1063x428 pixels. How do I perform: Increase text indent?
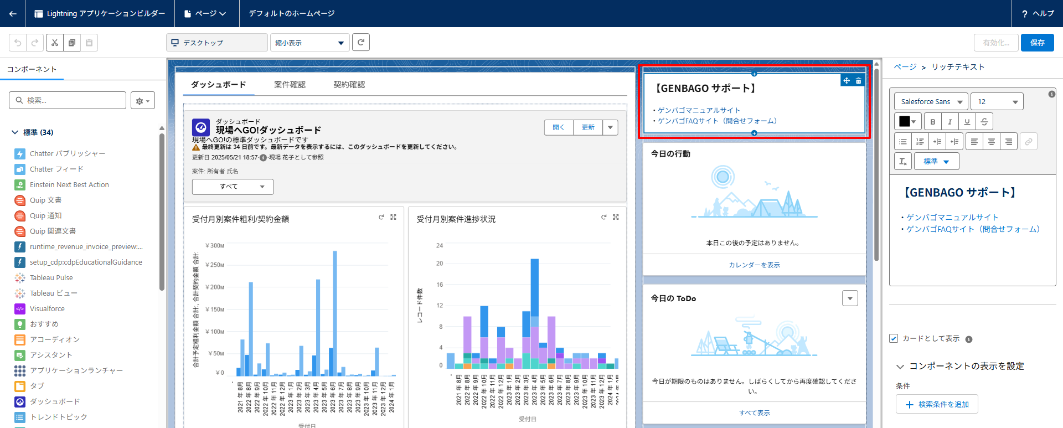pos(937,142)
